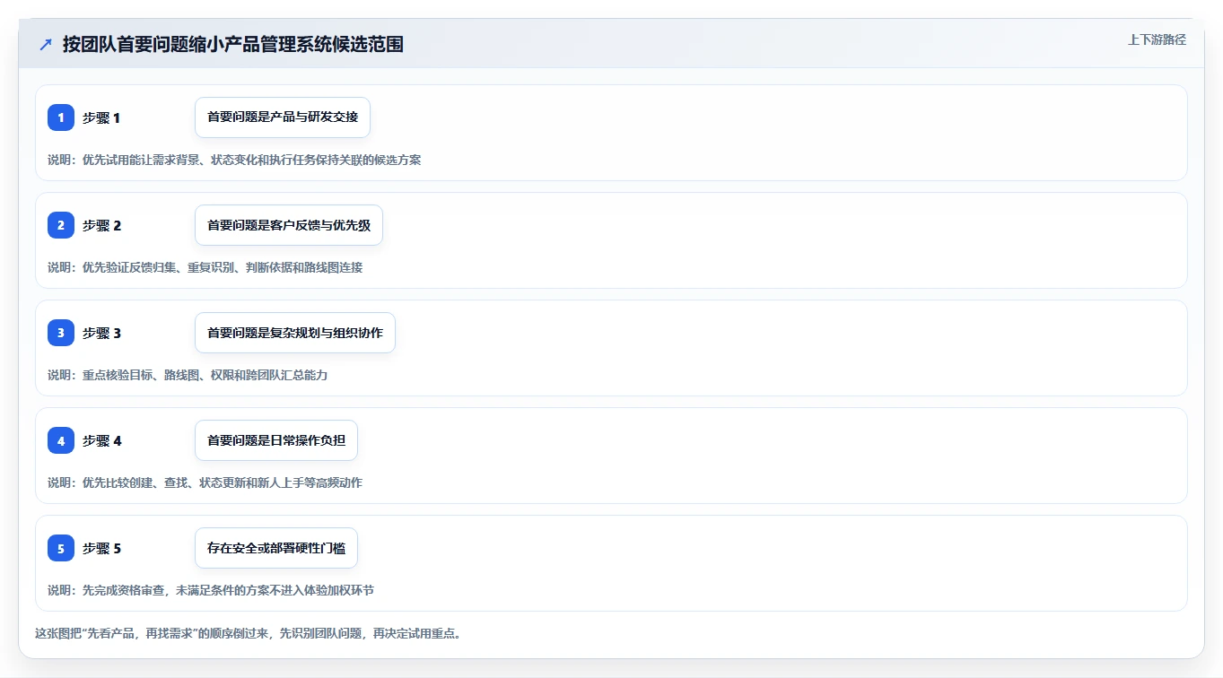Click the number 3 step badge

point(61,333)
